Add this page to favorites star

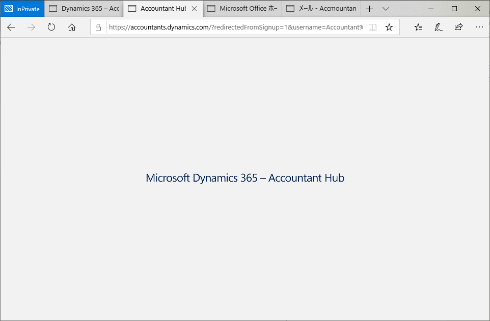coord(389,27)
